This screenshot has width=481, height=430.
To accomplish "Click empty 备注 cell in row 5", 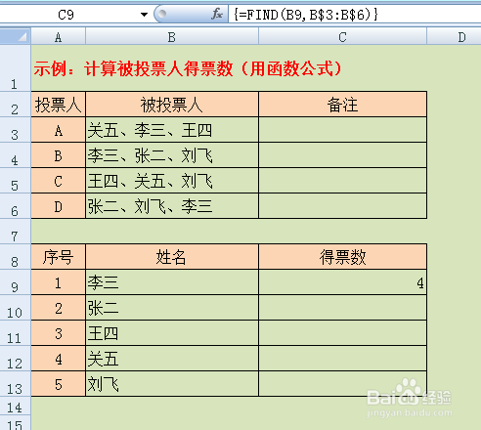I will [342, 181].
